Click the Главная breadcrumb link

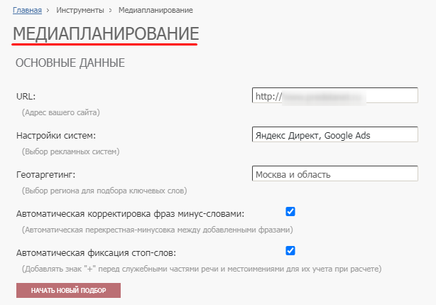coord(27,11)
